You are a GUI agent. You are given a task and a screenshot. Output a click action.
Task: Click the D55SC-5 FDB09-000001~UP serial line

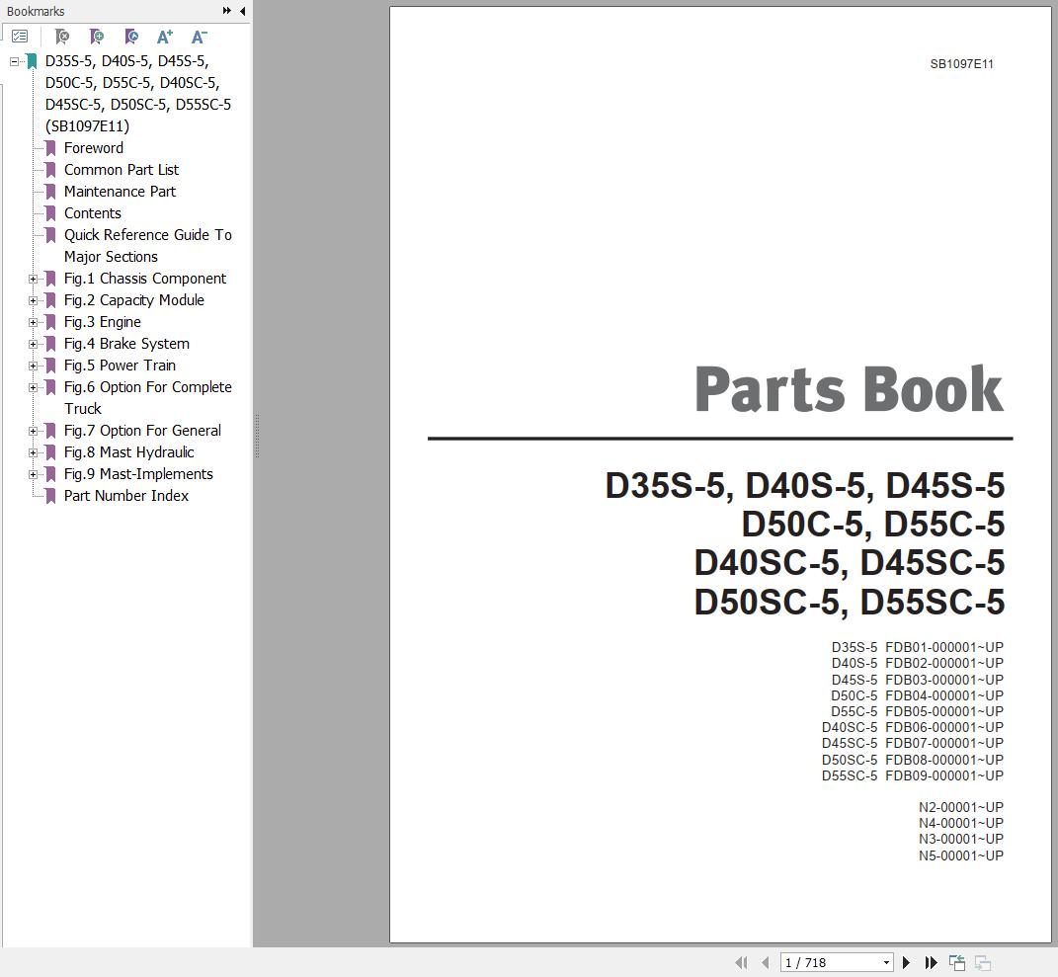pyautogui.click(x=913, y=775)
